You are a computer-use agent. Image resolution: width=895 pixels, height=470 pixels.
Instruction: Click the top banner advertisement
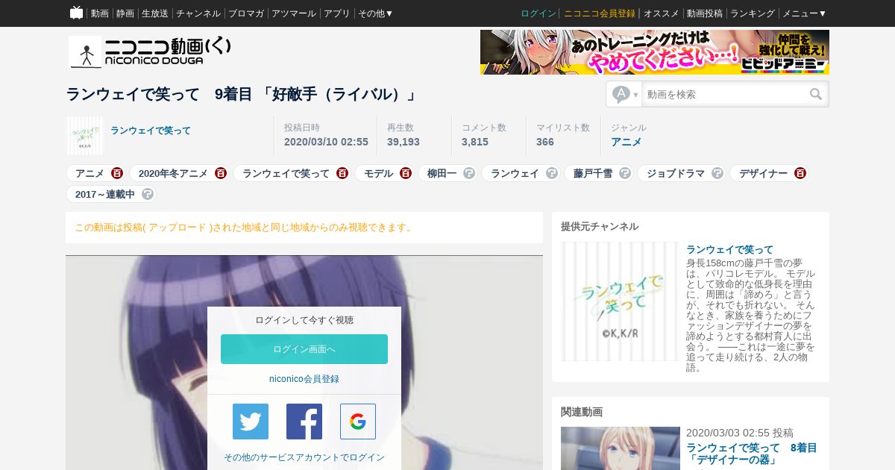(655, 52)
